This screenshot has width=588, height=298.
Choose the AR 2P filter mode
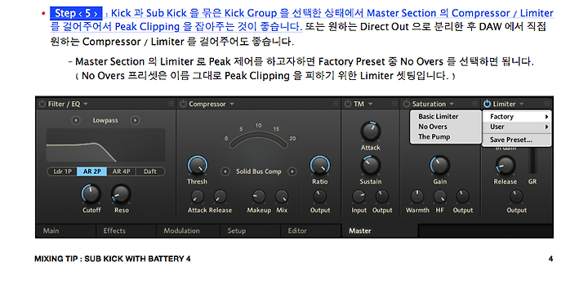(91, 171)
